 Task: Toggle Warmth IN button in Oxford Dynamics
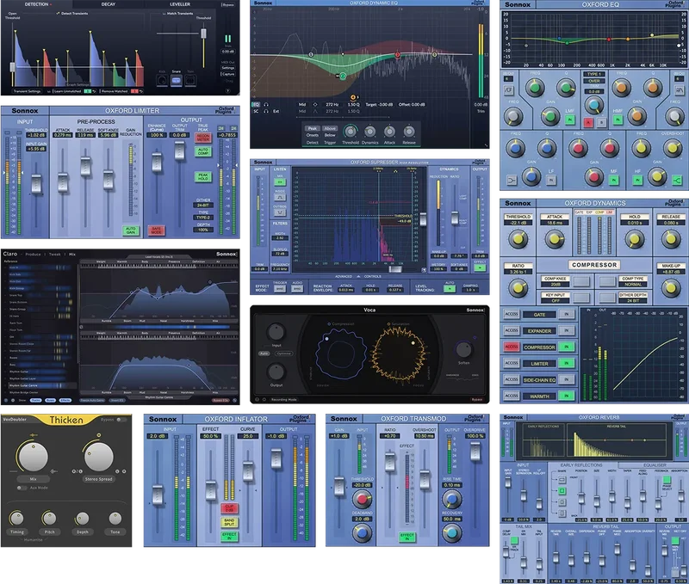[x=567, y=396]
